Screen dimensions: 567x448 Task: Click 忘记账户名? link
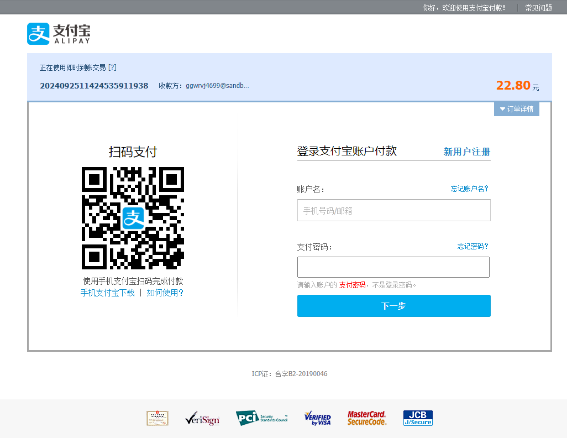tap(469, 189)
